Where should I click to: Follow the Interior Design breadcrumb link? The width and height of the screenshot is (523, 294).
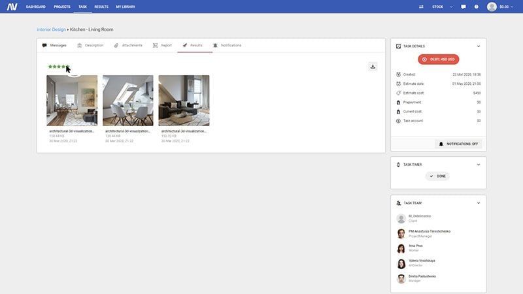point(52,29)
